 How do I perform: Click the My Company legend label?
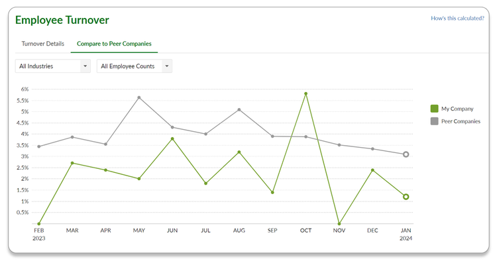(x=457, y=109)
